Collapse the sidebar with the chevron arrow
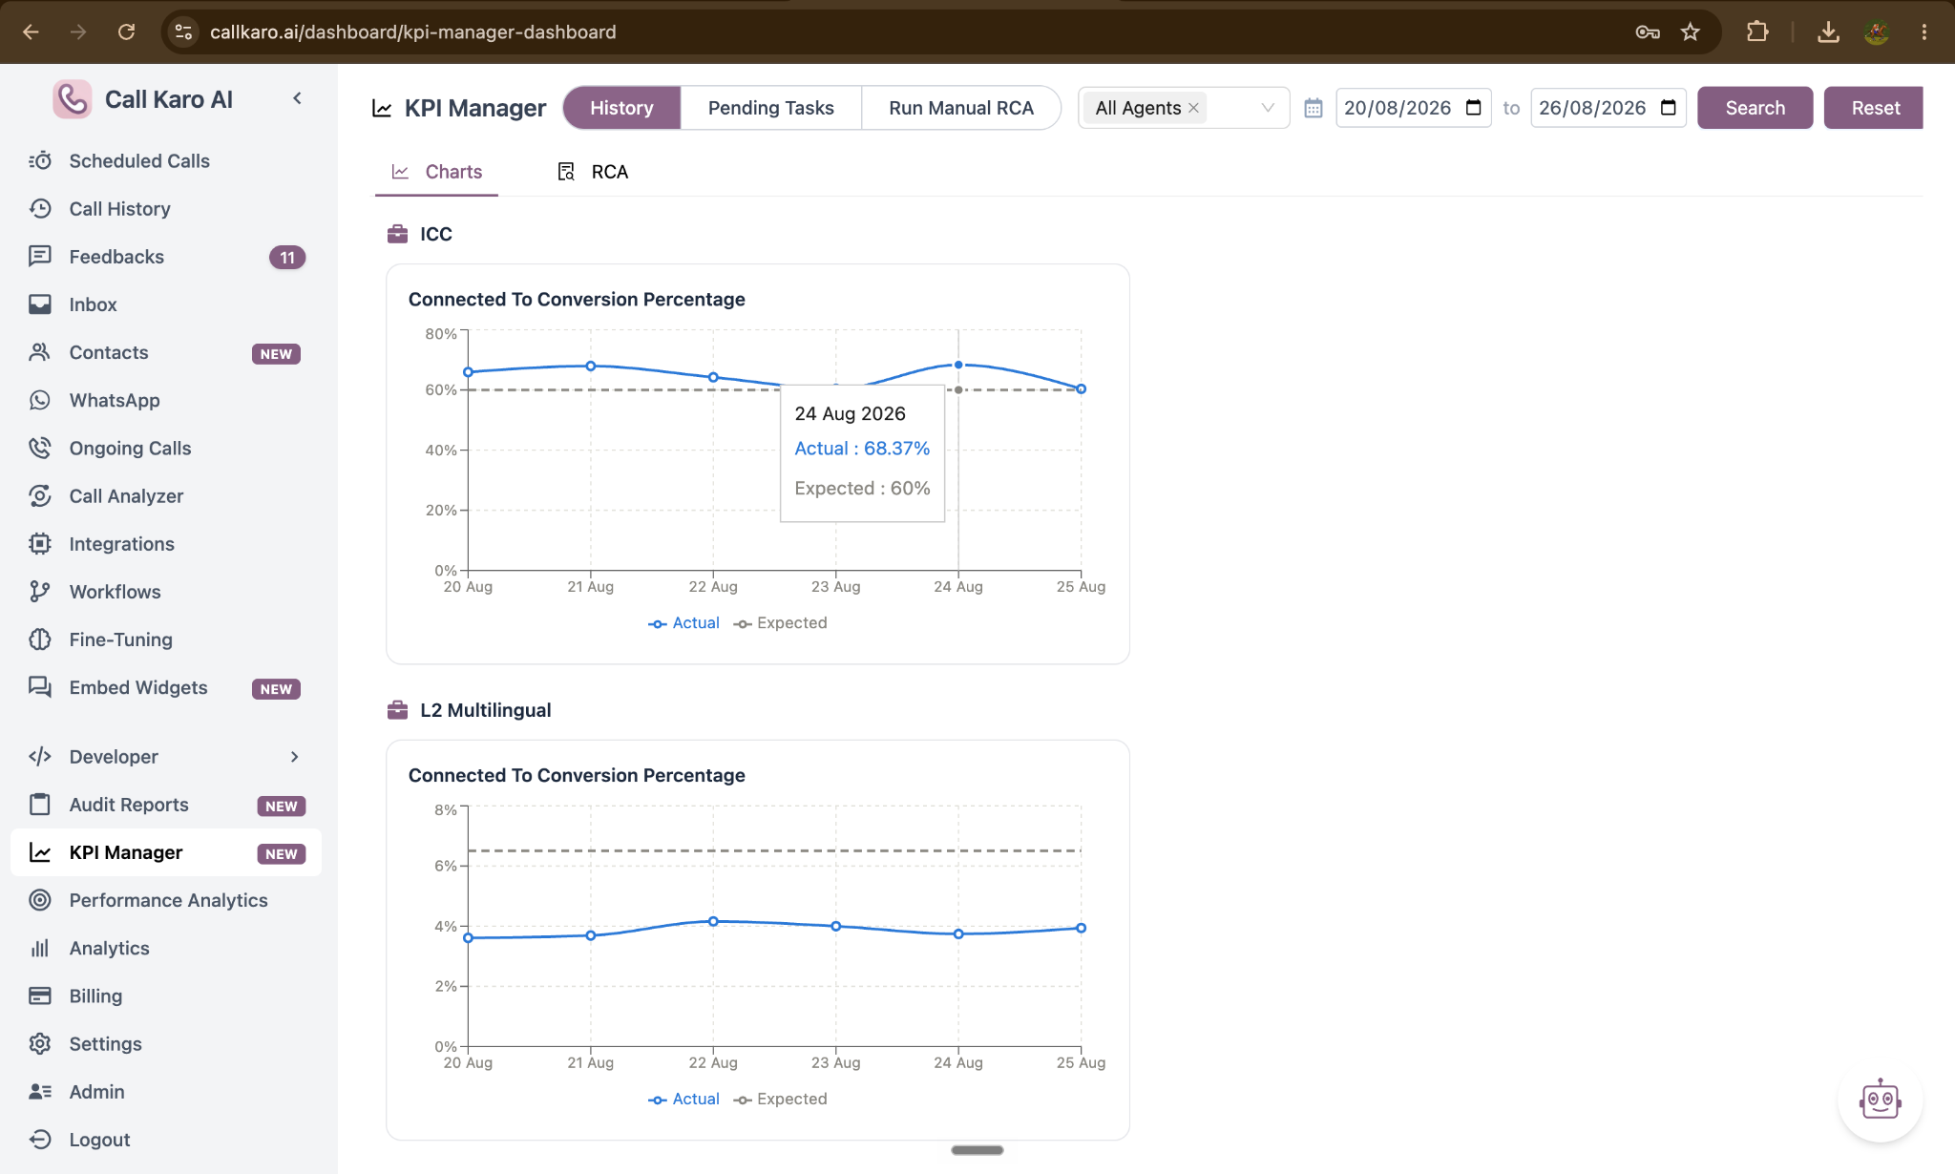Viewport: 1955px width, 1174px height. pyautogui.click(x=297, y=98)
